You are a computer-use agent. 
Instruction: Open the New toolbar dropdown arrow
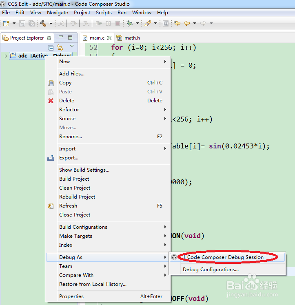pyautogui.click(x=14, y=23)
